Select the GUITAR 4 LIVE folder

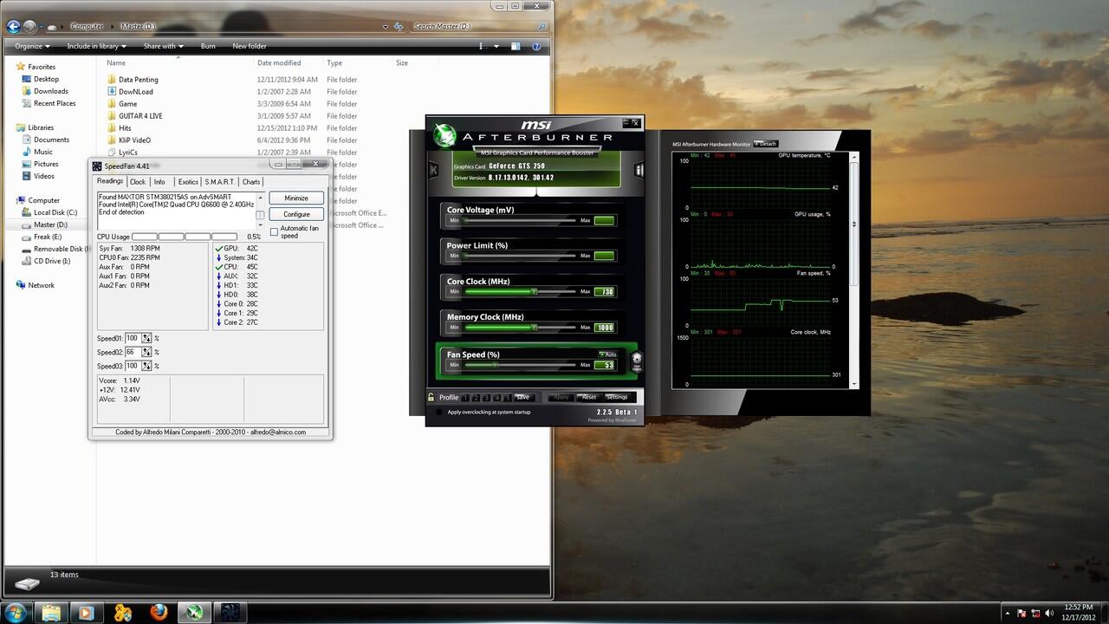click(x=140, y=115)
